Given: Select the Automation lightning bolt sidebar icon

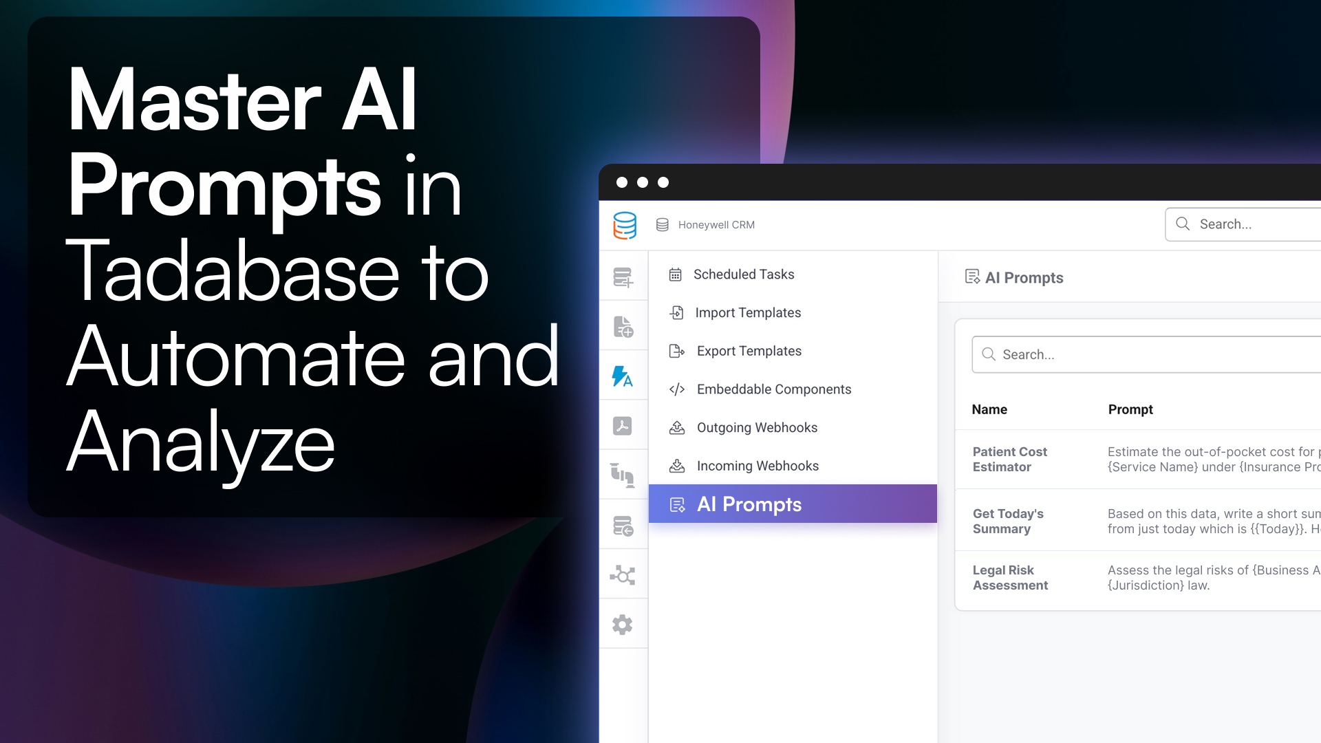Looking at the screenshot, I should tap(623, 376).
